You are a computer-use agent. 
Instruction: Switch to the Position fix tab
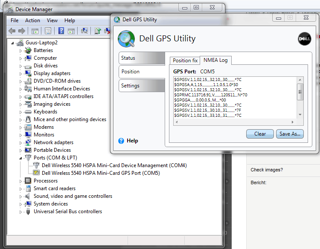click(x=185, y=61)
